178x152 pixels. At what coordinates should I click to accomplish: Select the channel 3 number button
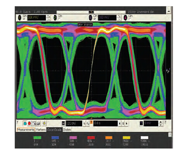[90, 18]
